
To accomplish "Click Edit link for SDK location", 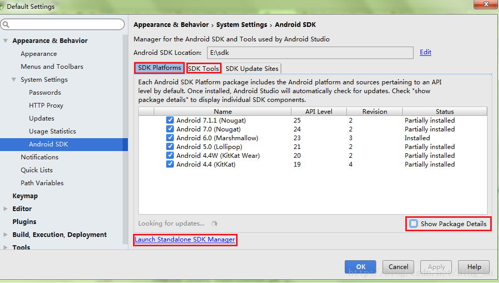I will [425, 52].
